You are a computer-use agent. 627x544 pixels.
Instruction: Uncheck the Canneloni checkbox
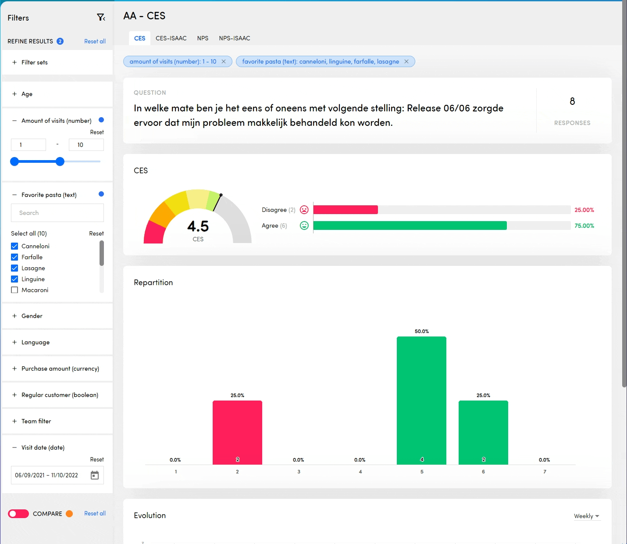(14, 246)
